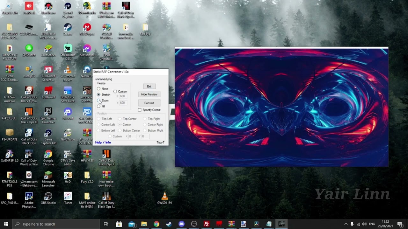Open the GTA San Andreas folder
This screenshot has height=229, width=408.
[10, 94]
